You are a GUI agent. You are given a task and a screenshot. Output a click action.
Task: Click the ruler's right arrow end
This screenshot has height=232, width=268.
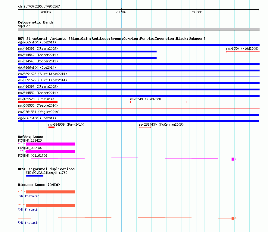coord(258,9)
